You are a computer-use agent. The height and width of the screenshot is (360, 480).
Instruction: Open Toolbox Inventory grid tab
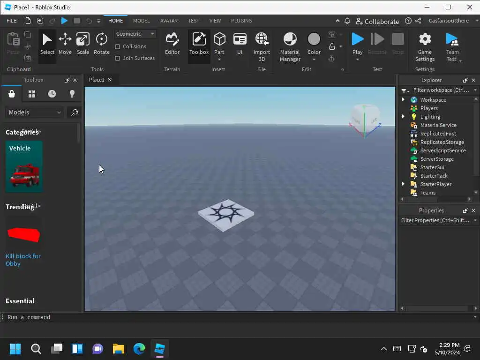(x=32, y=94)
